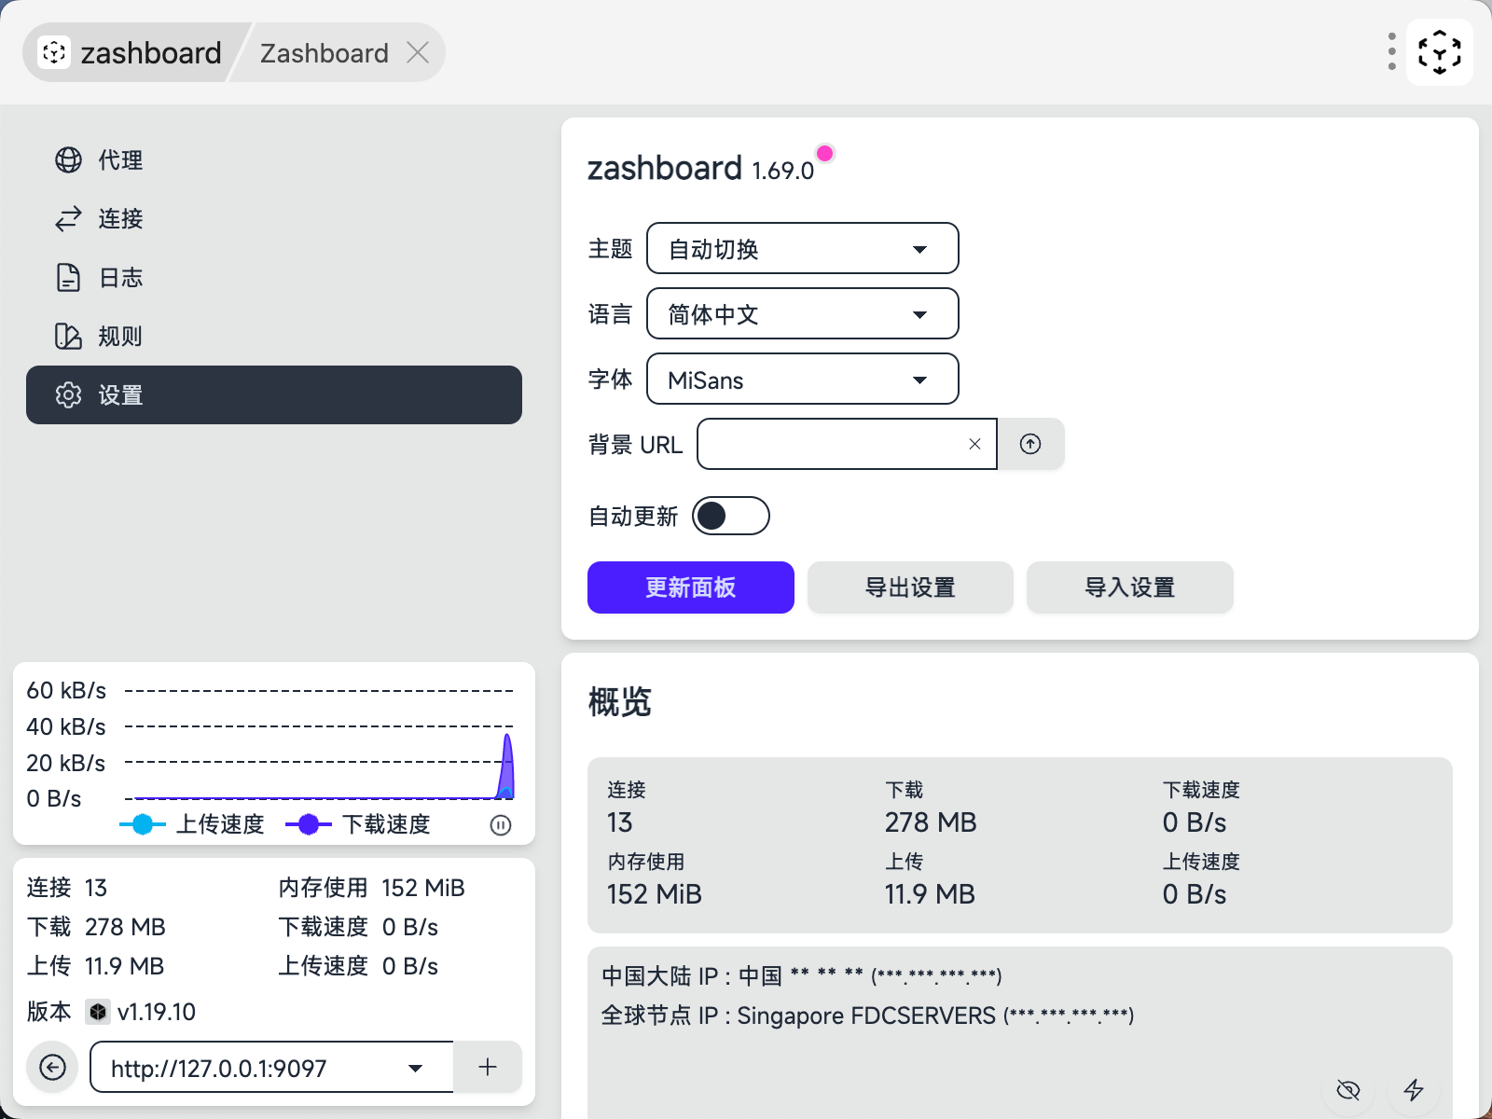Toggle the 上传速度 legend series
This screenshot has width=1492, height=1119.
pos(193,824)
